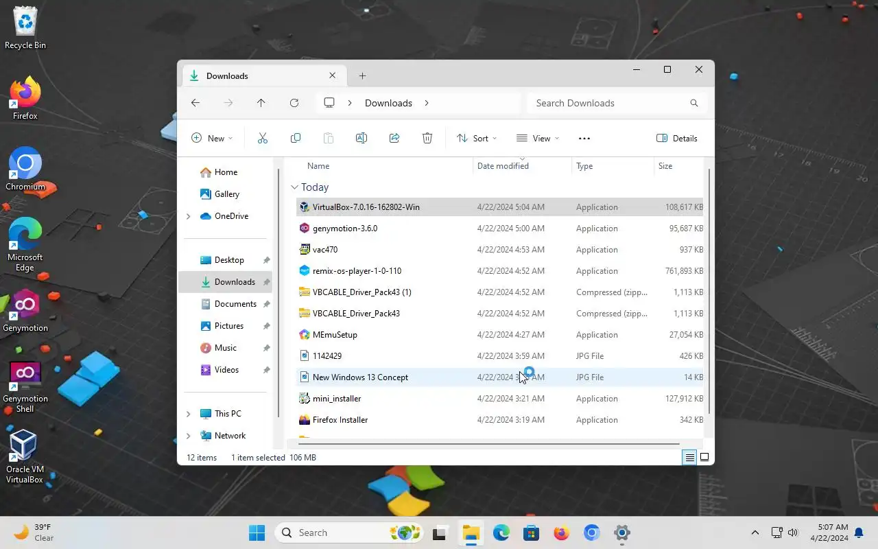Click the Copy icon in toolbar
The width and height of the screenshot is (878, 549).
[x=296, y=138]
